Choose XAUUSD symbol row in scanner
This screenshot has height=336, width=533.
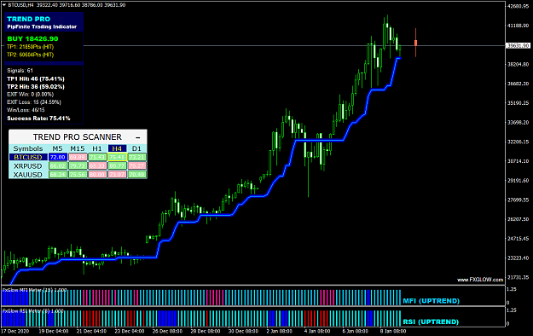click(x=28, y=175)
